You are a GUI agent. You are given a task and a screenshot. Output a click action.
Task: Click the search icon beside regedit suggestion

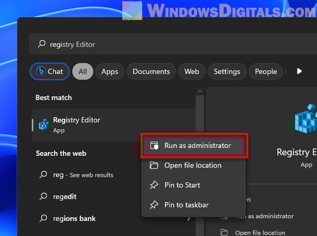pos(43,196)
